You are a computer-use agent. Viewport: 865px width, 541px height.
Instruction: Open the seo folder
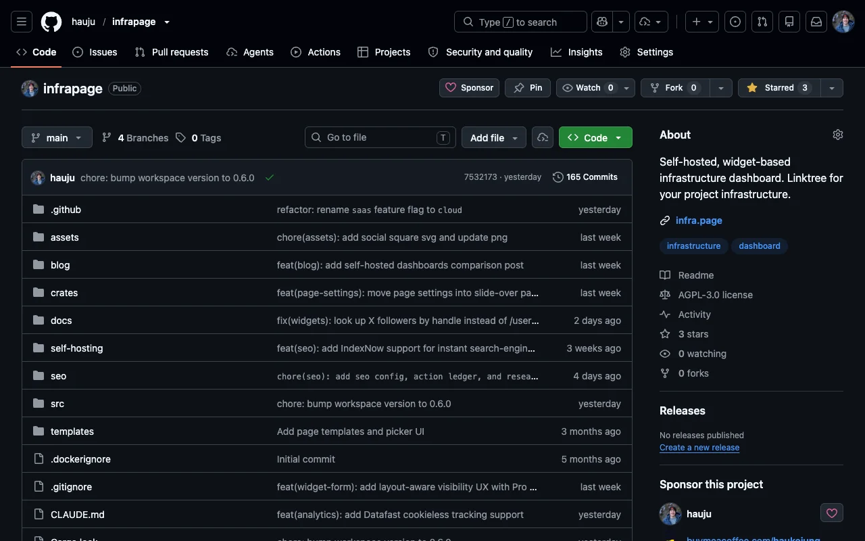(59, 376)
